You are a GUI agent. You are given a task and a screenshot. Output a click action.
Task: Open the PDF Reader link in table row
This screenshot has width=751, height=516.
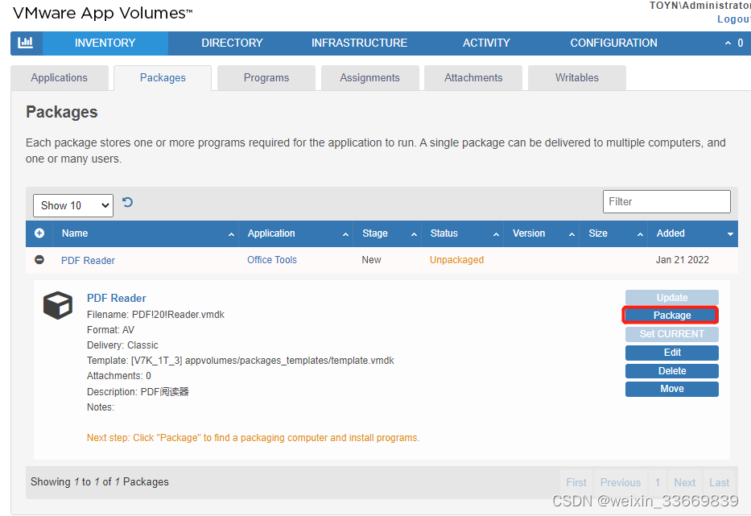point(88,261)
